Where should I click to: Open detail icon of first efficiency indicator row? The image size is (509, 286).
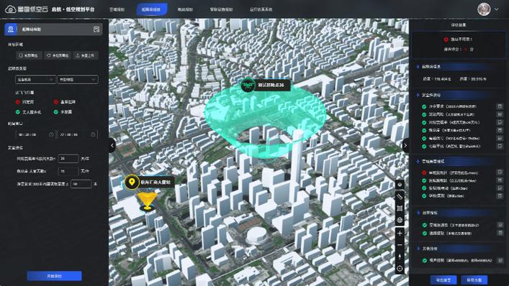coord(500,225)
